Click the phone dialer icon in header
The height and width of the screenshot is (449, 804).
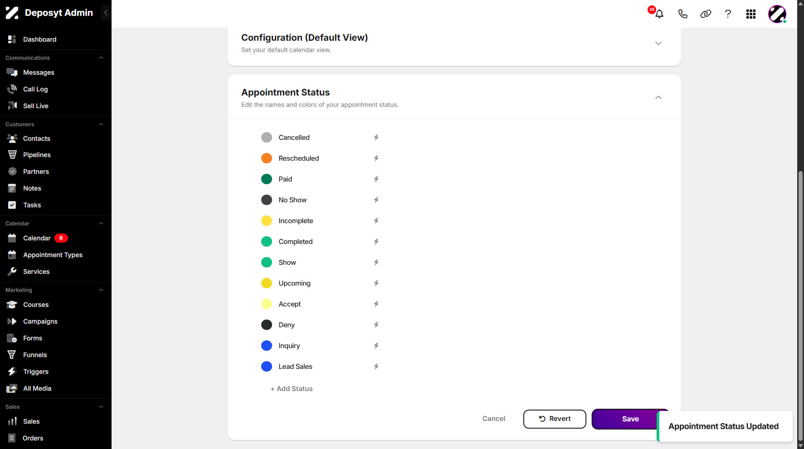pos(682,14)
